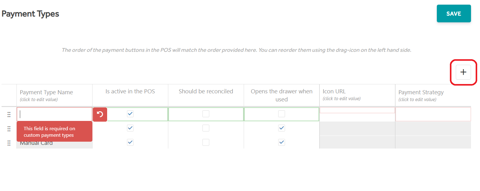Screen dimensions: 480x191
Task: Grab the drag handle of the first row
Action: 9,114
